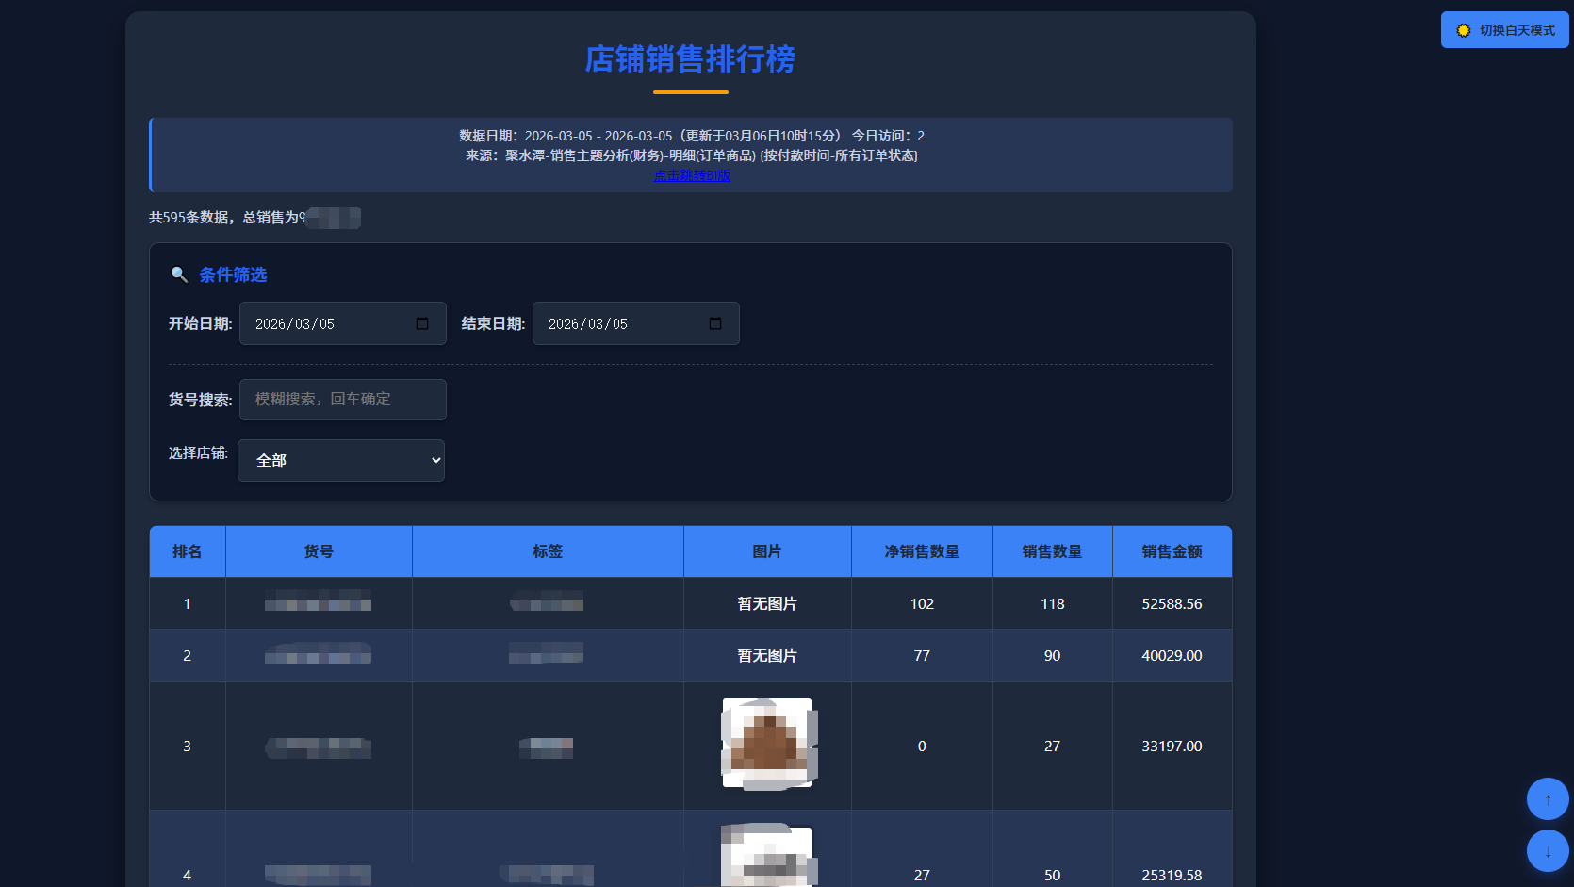This screenshot has height=887, width=1574.
Task: Click the scroll-to-top arrow button
Action: (1547, 798)
